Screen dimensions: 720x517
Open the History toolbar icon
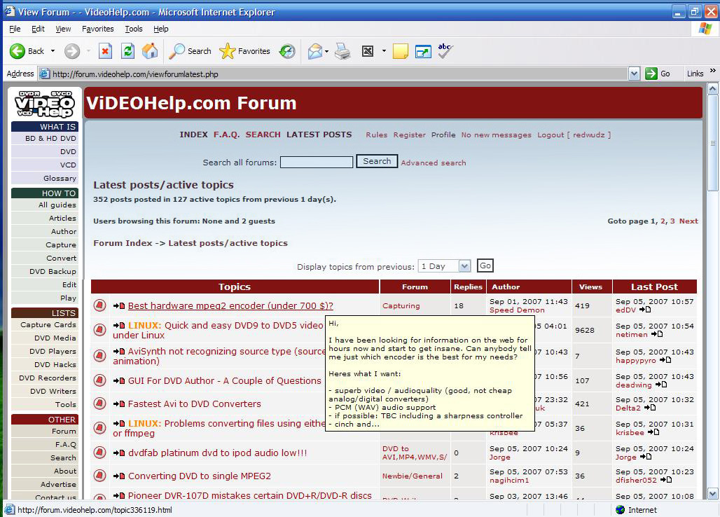pos(287,51)
